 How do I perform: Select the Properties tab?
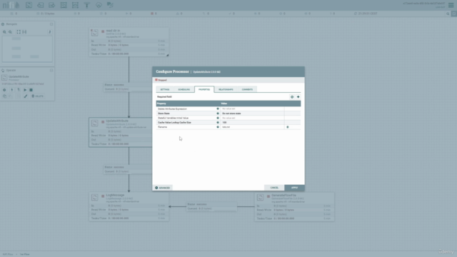coord(204,89)
